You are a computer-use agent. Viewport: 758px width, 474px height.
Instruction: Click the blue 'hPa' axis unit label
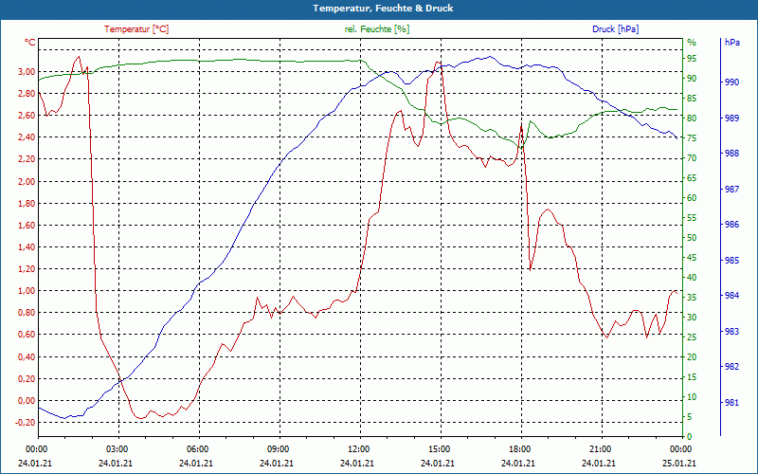tap(731, 43)
